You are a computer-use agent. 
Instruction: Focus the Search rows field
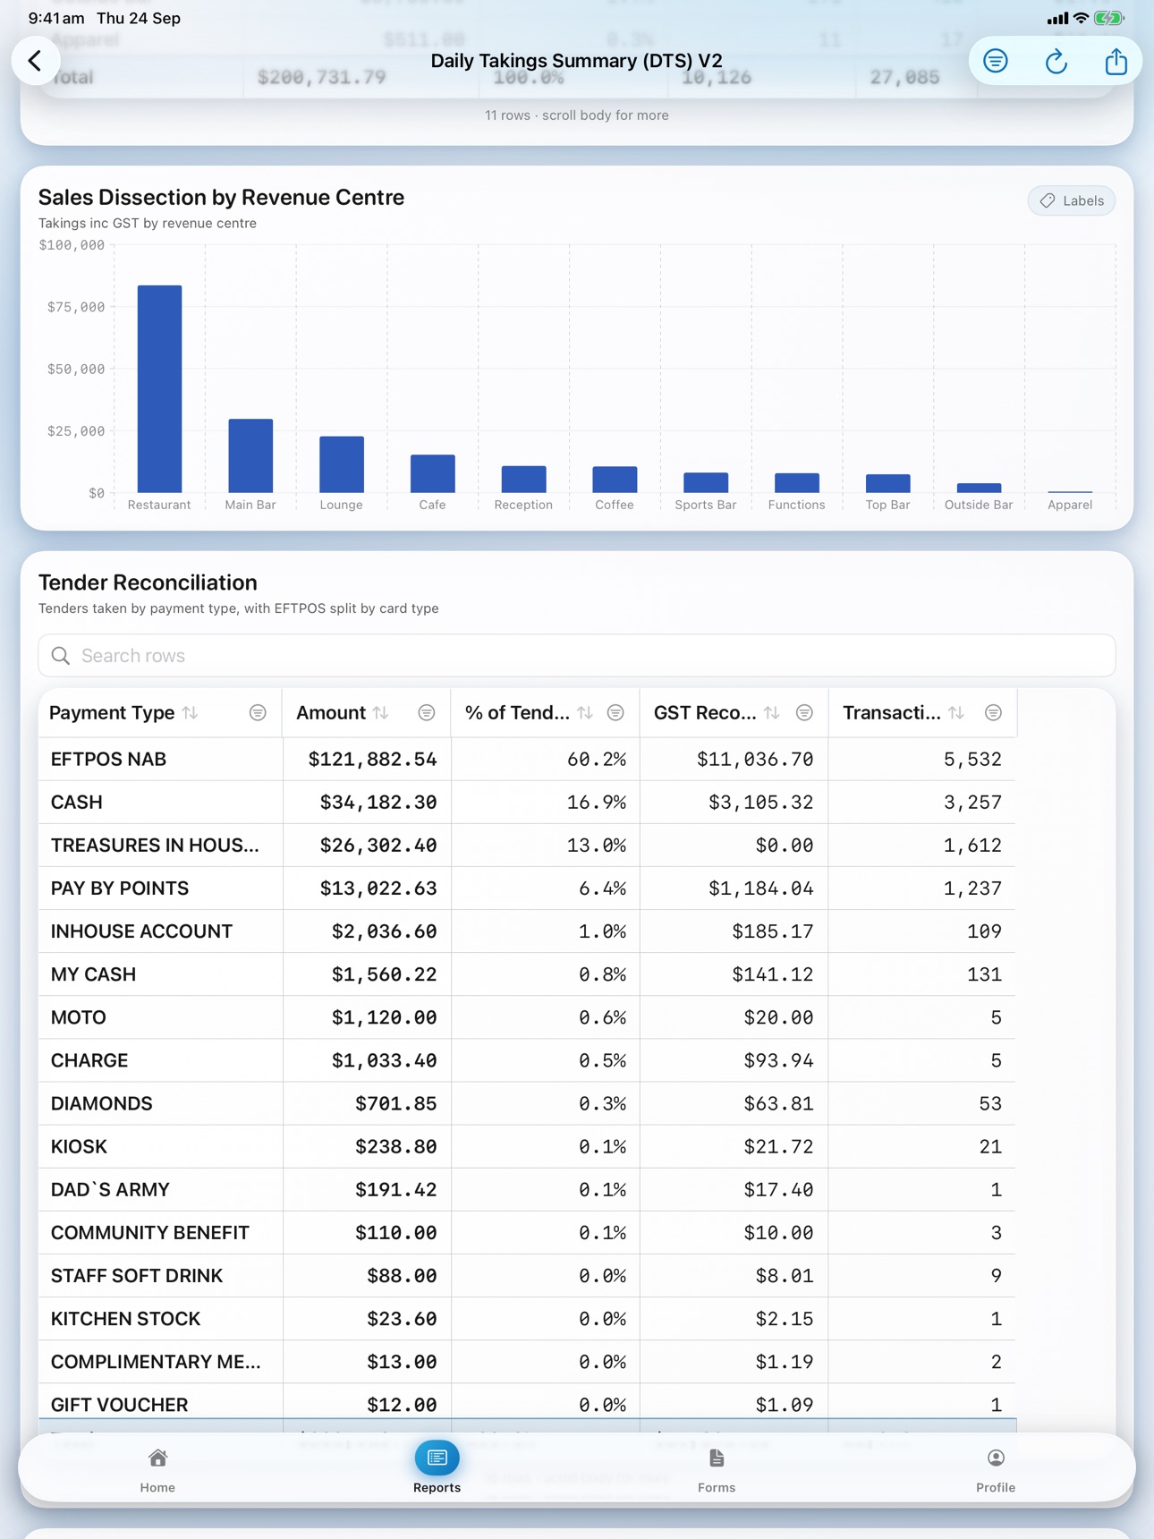coord(577,656)
